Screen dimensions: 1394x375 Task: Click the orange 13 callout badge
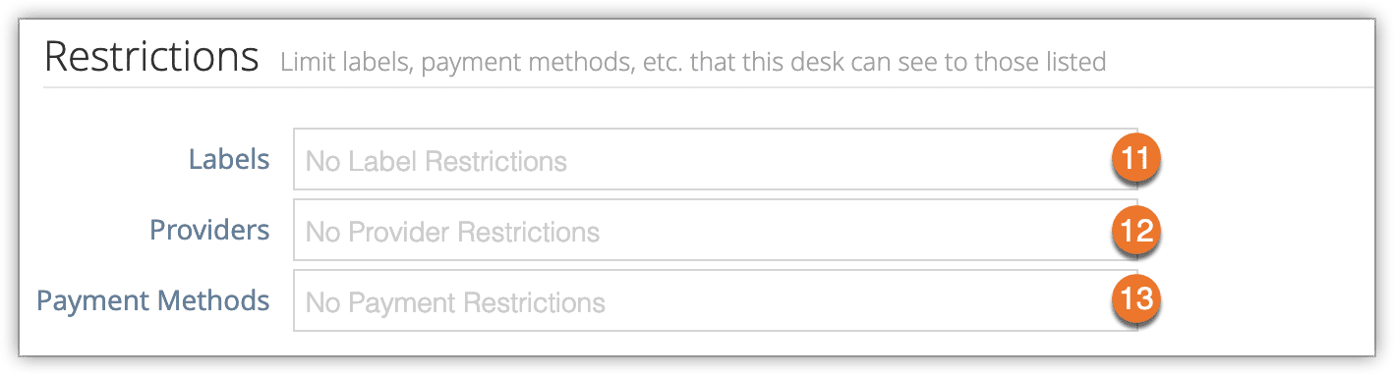point(1136,299)
